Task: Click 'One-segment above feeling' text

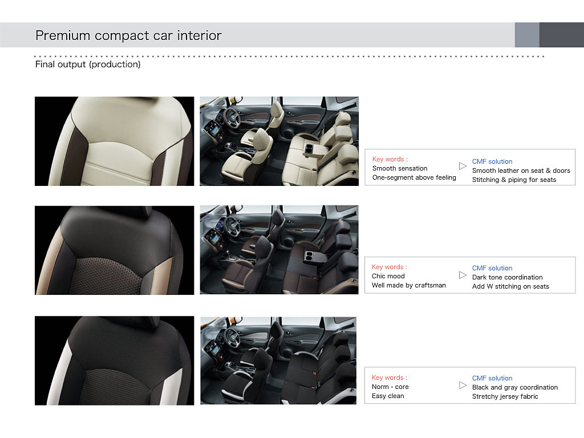Action: click(x=414, y=178)
